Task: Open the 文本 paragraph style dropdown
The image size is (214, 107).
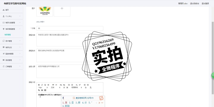Action: [55, 87]
